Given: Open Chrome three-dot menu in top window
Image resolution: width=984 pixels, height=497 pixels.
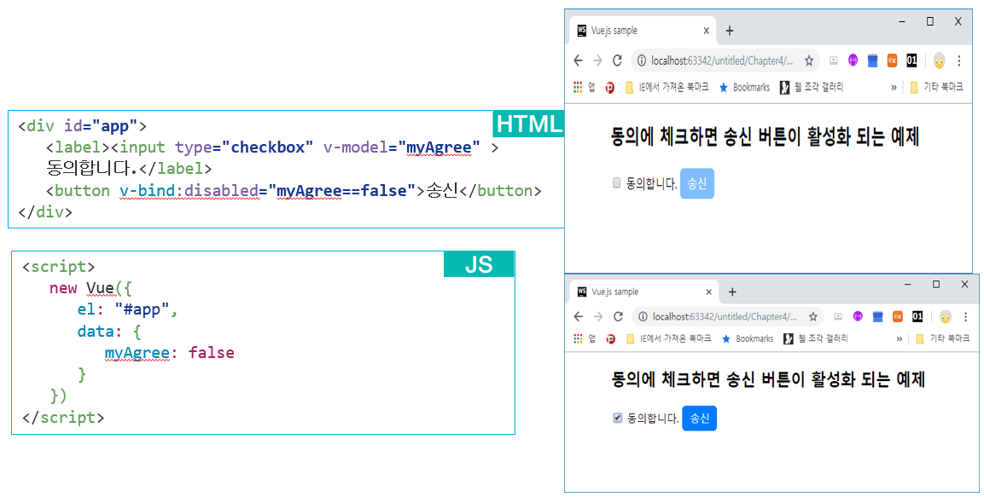Looking at the screenshot, I should [959, 61].
